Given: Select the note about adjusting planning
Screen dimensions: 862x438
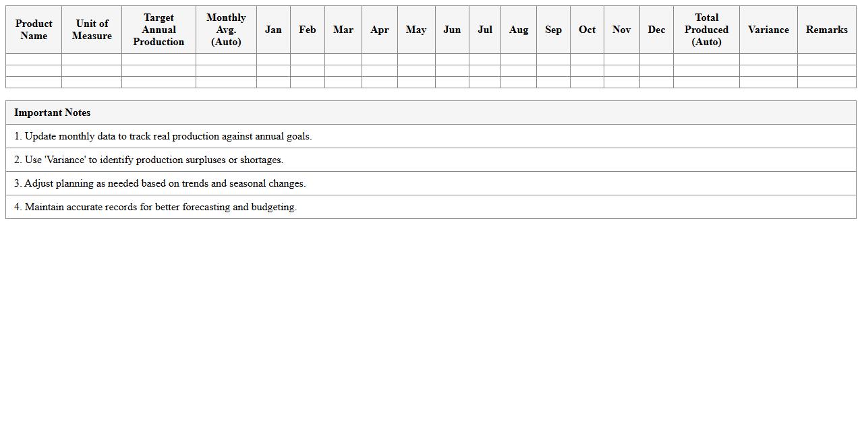Looking at the screenshot, I should (x=160, y=183).
